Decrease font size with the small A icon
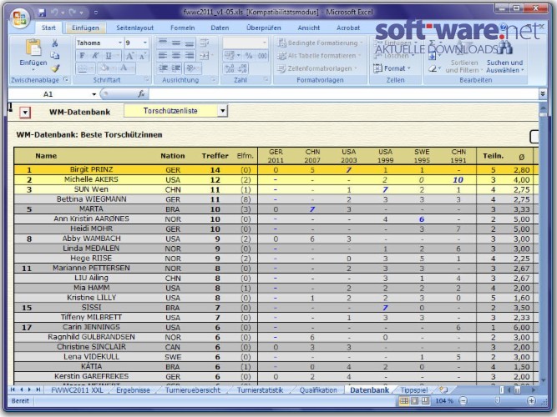This screenshot has width=557, height=417. point(142,56)
